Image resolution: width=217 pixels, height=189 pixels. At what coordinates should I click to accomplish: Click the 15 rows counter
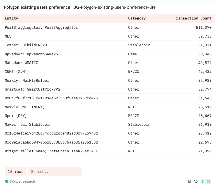click(16, 172)
